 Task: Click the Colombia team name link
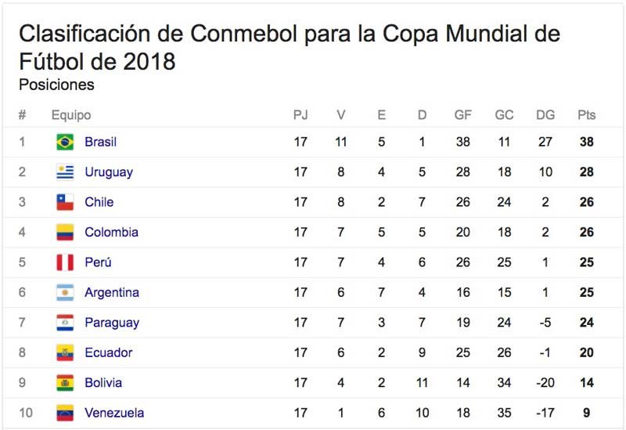[x=111, y=233]
